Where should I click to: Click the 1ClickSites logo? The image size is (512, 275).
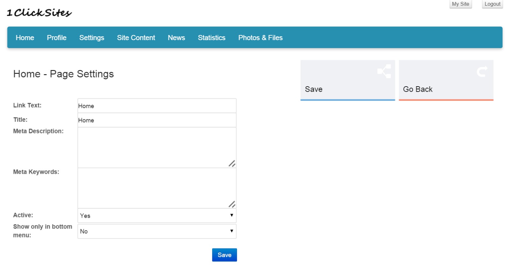pos(39,13)
